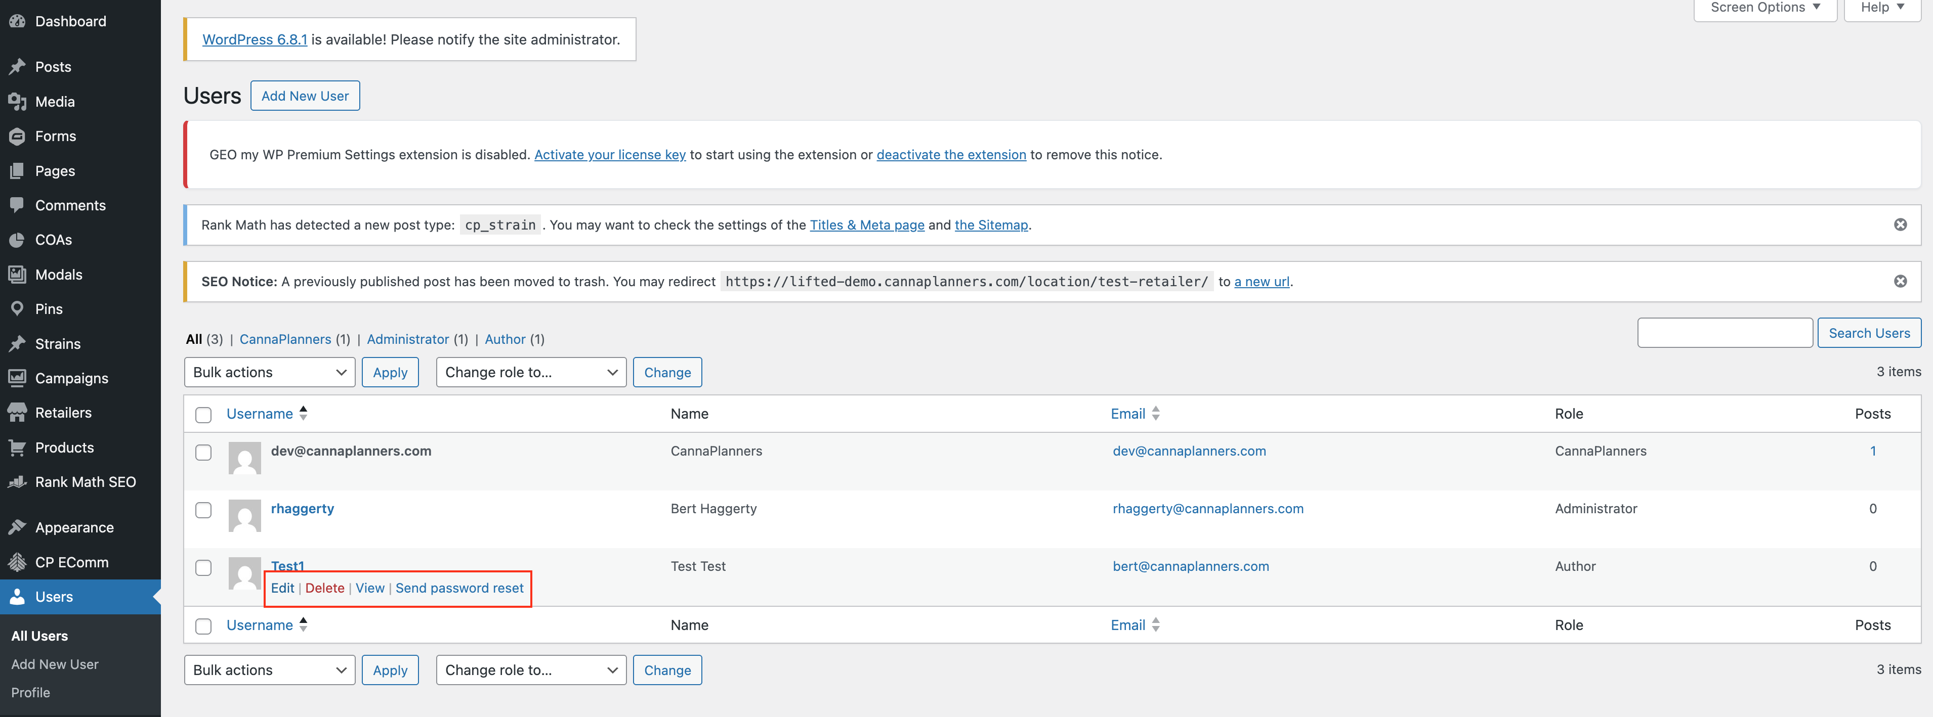The image size is (1933, 717).
Task: Toggle select-all checkbox in table header
Action: click(203, 415)
